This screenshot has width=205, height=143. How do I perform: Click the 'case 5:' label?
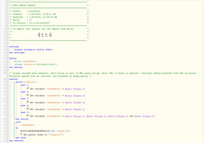coord(25,112)
